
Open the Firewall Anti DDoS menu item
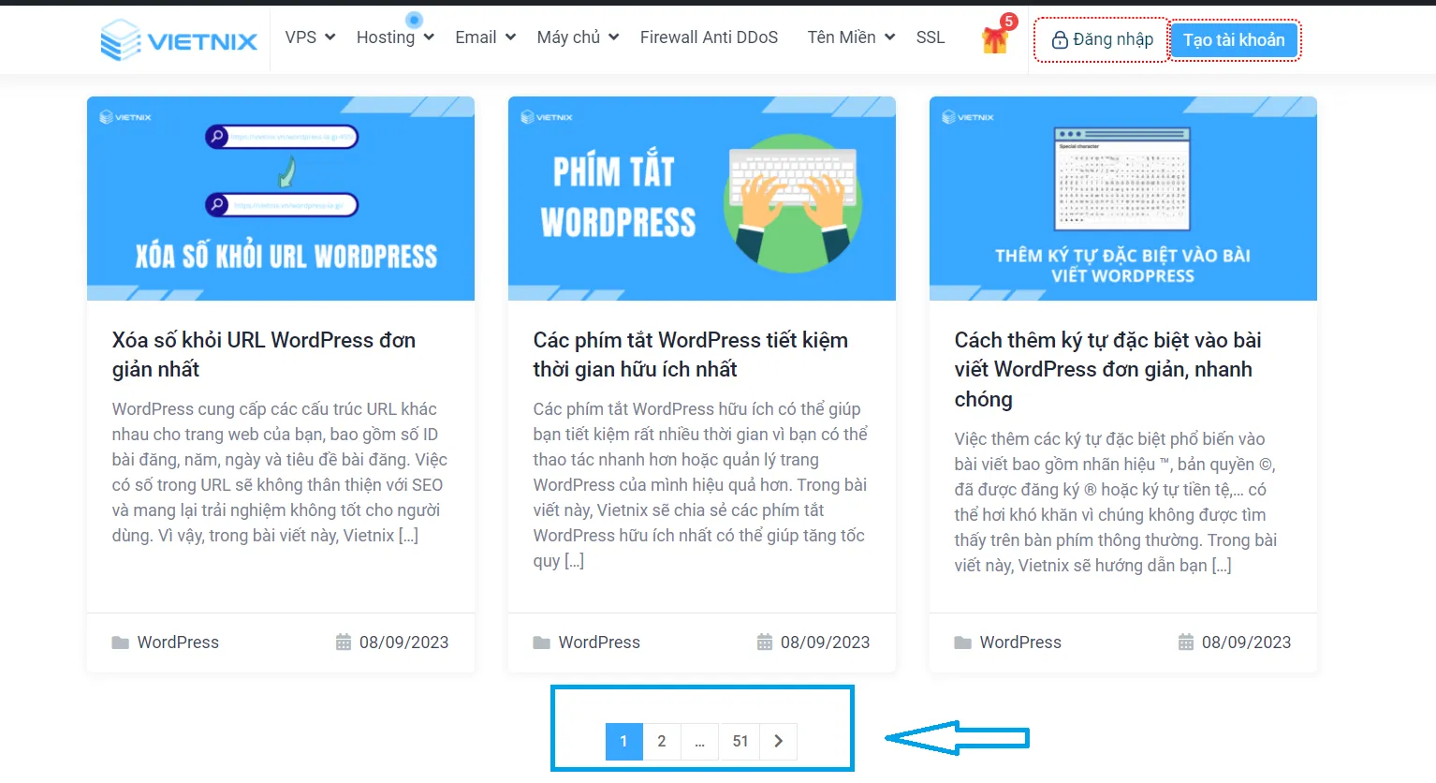[709, 37]
